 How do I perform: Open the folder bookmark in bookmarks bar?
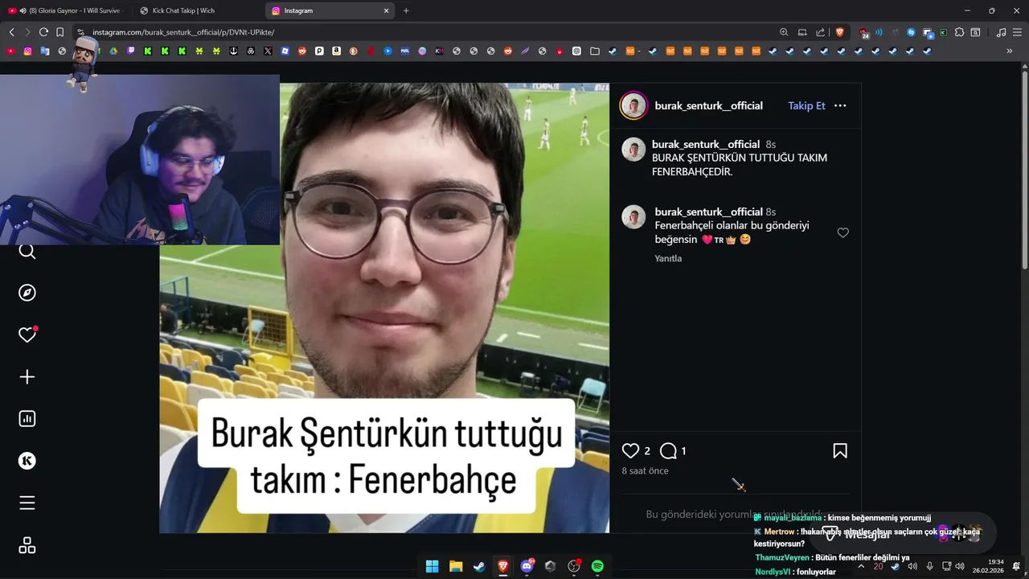594,51
